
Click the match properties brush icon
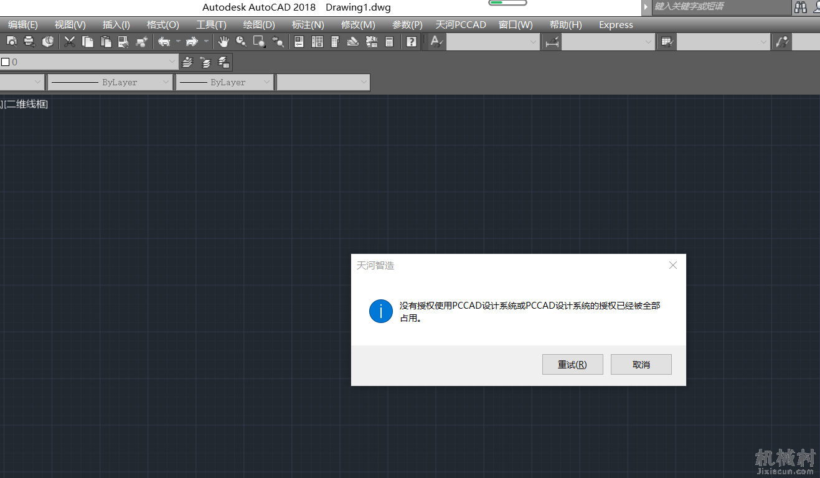[123, 42]
